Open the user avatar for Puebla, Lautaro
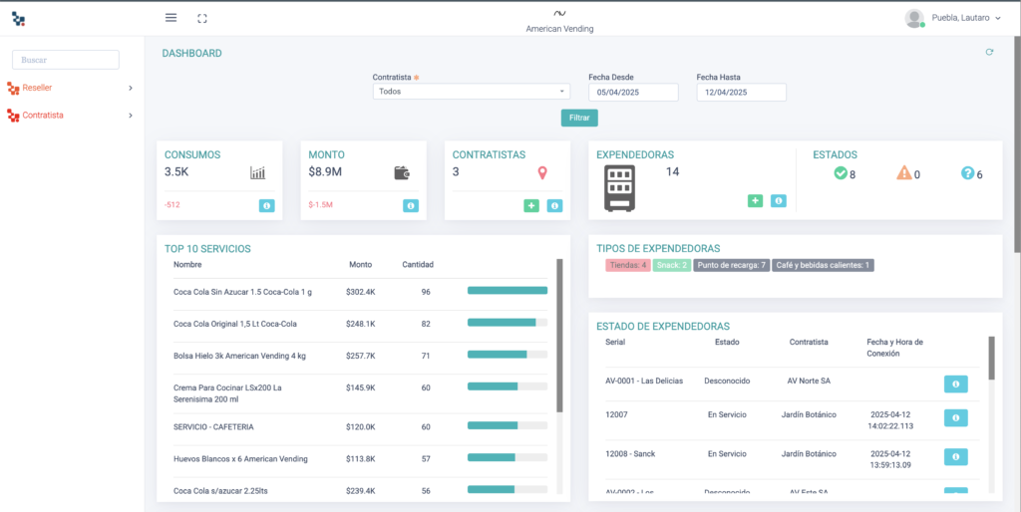 (914, 18)
